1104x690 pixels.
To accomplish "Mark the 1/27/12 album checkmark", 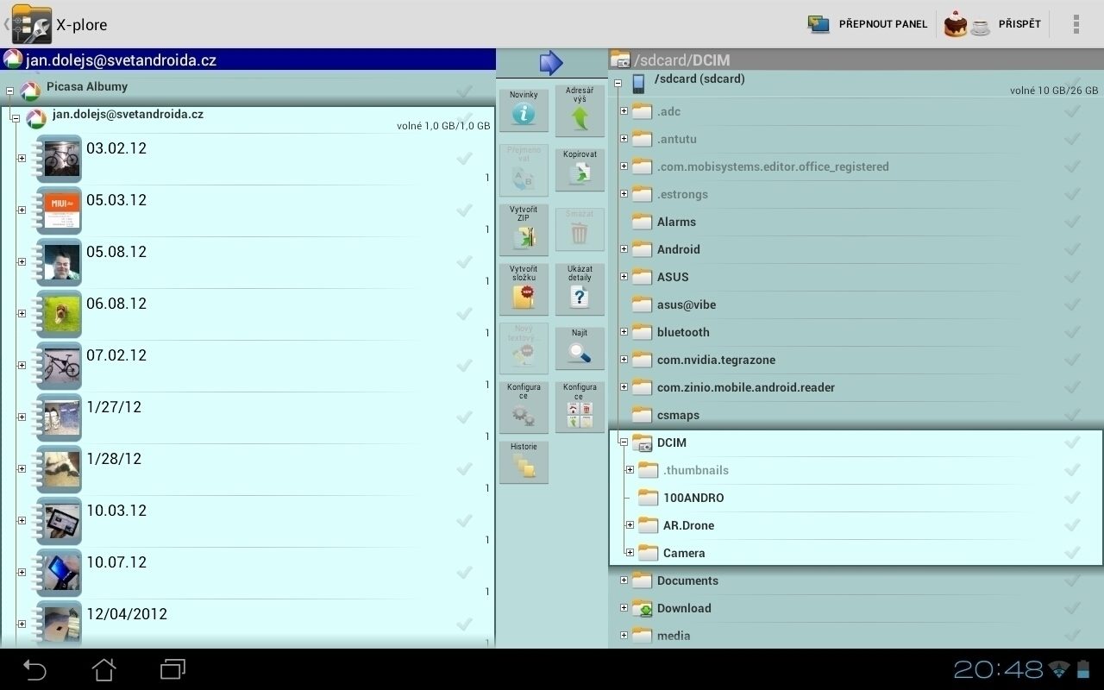I will [x=464, y=417].
